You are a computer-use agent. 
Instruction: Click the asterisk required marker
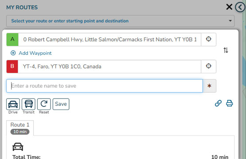tap(209, 86)
